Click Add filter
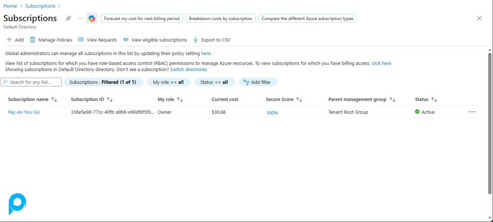The image size is (493, 222). point(258,82)
